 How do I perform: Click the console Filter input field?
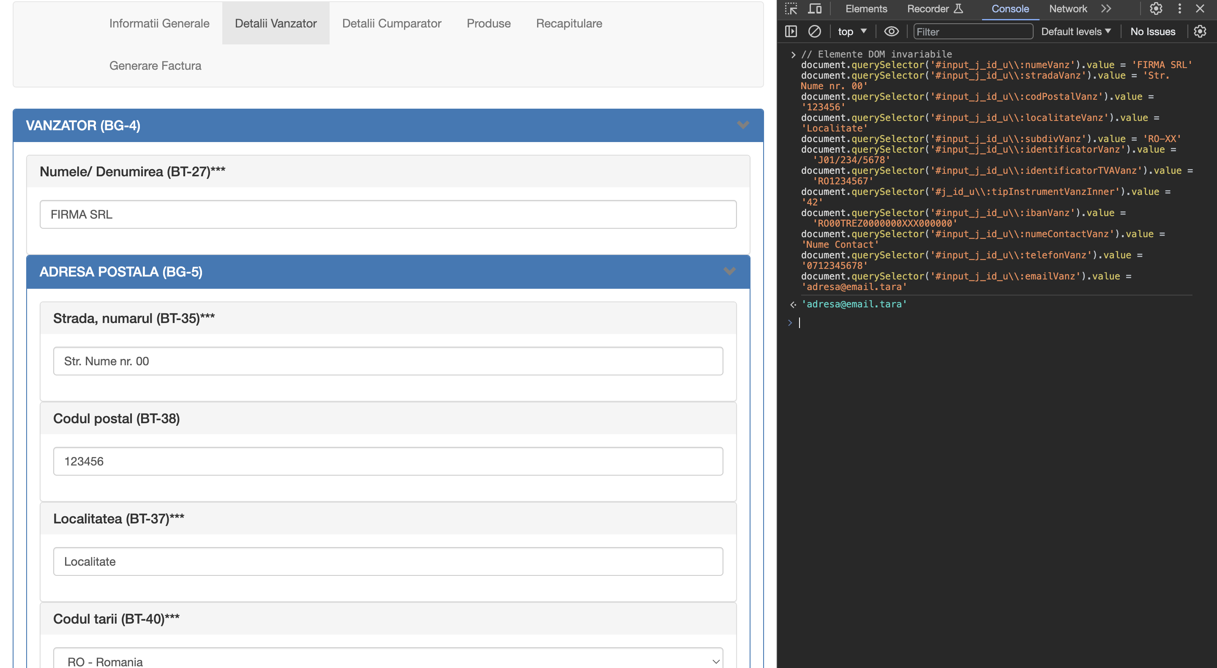click(973, 31)
